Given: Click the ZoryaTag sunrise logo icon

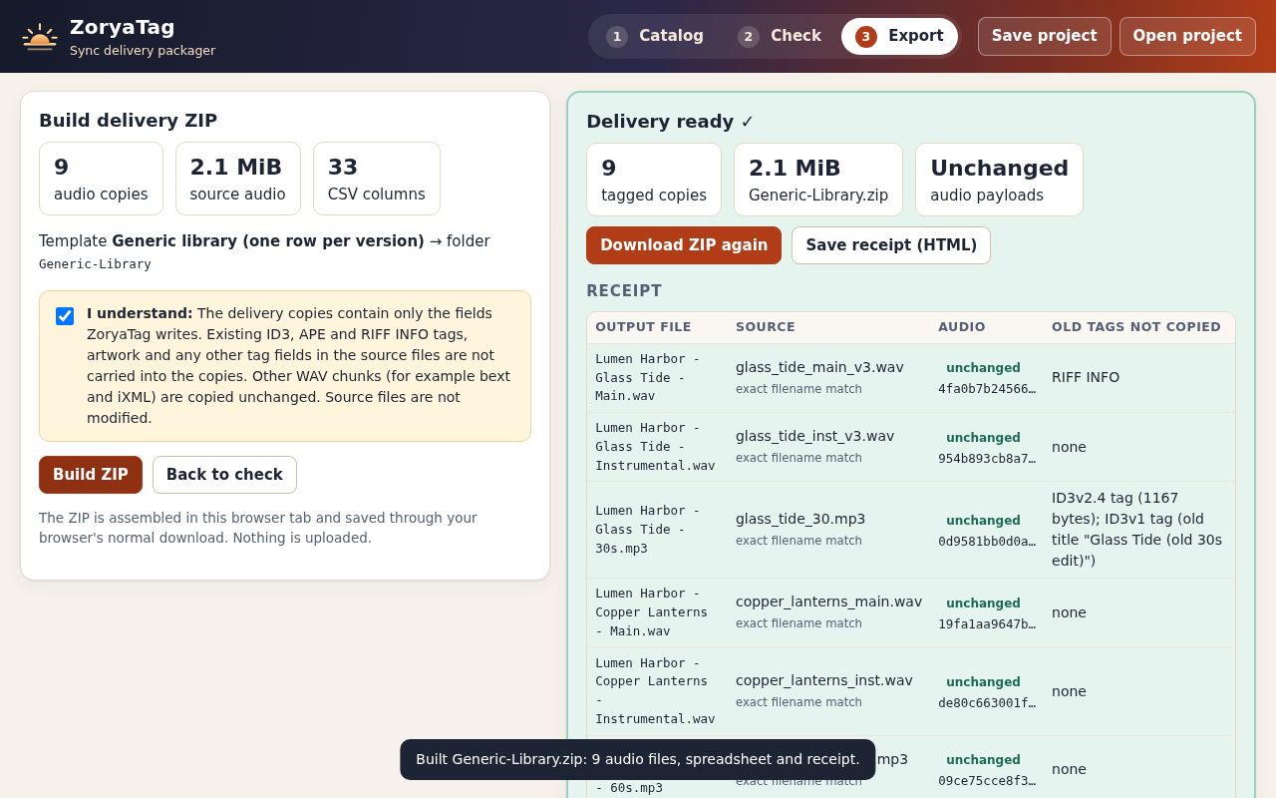Looking at the screenshot, I should pyautogui.click(x=40, y=37).
